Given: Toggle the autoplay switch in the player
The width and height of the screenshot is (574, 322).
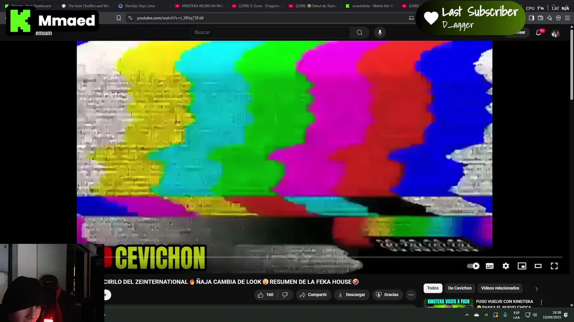Looking at the screenshot, I should pyautogui.click(x=473, y=266).
